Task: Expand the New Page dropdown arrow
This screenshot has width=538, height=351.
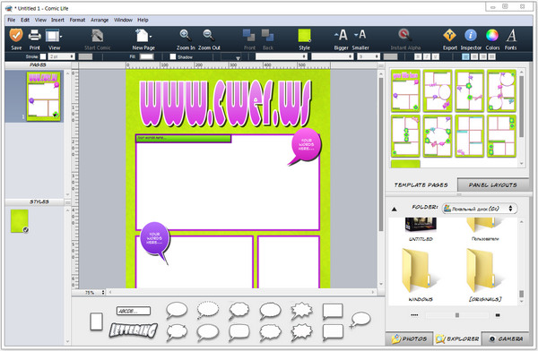Action: click(x=151, y=36)
